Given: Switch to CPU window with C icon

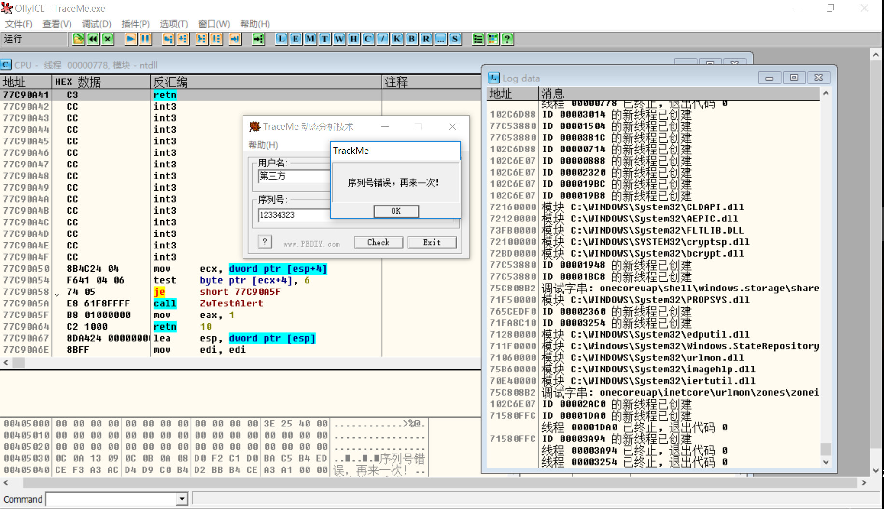Looking at the screenshot, I should point(368,39).
